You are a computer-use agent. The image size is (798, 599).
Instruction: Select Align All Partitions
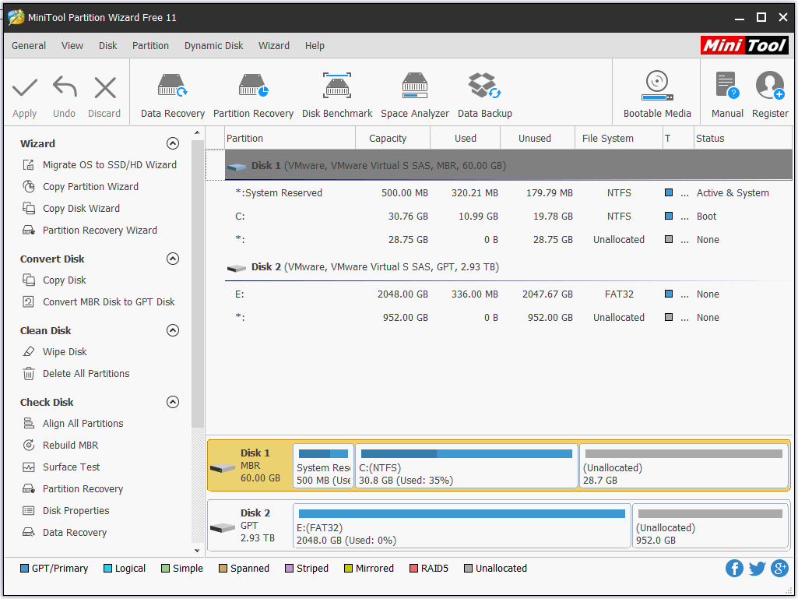(72, 424)
